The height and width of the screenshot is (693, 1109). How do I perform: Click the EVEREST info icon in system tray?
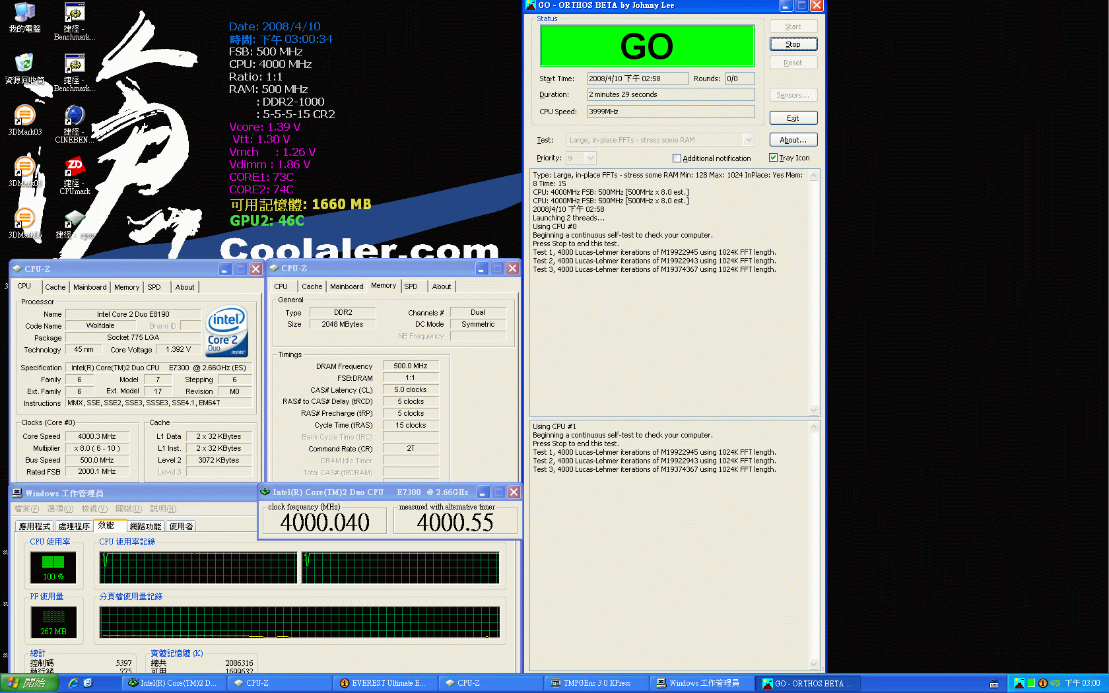1042,683
